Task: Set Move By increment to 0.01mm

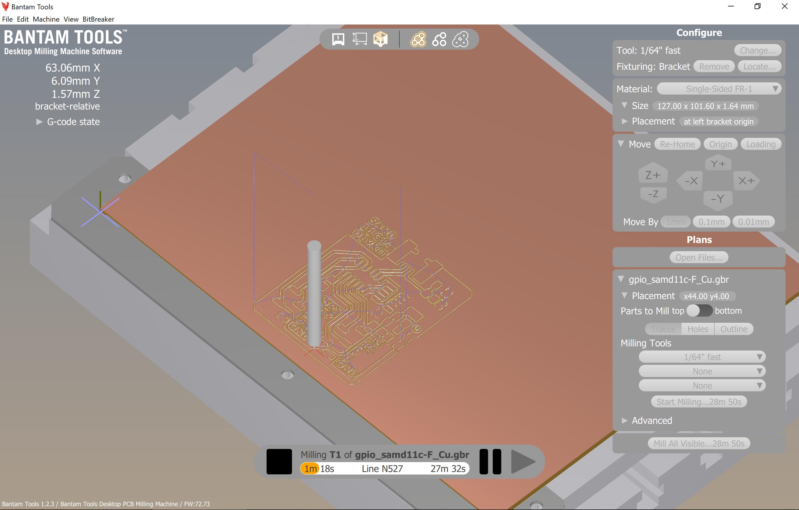Action: pyautogui.click(x=753, y=222)
